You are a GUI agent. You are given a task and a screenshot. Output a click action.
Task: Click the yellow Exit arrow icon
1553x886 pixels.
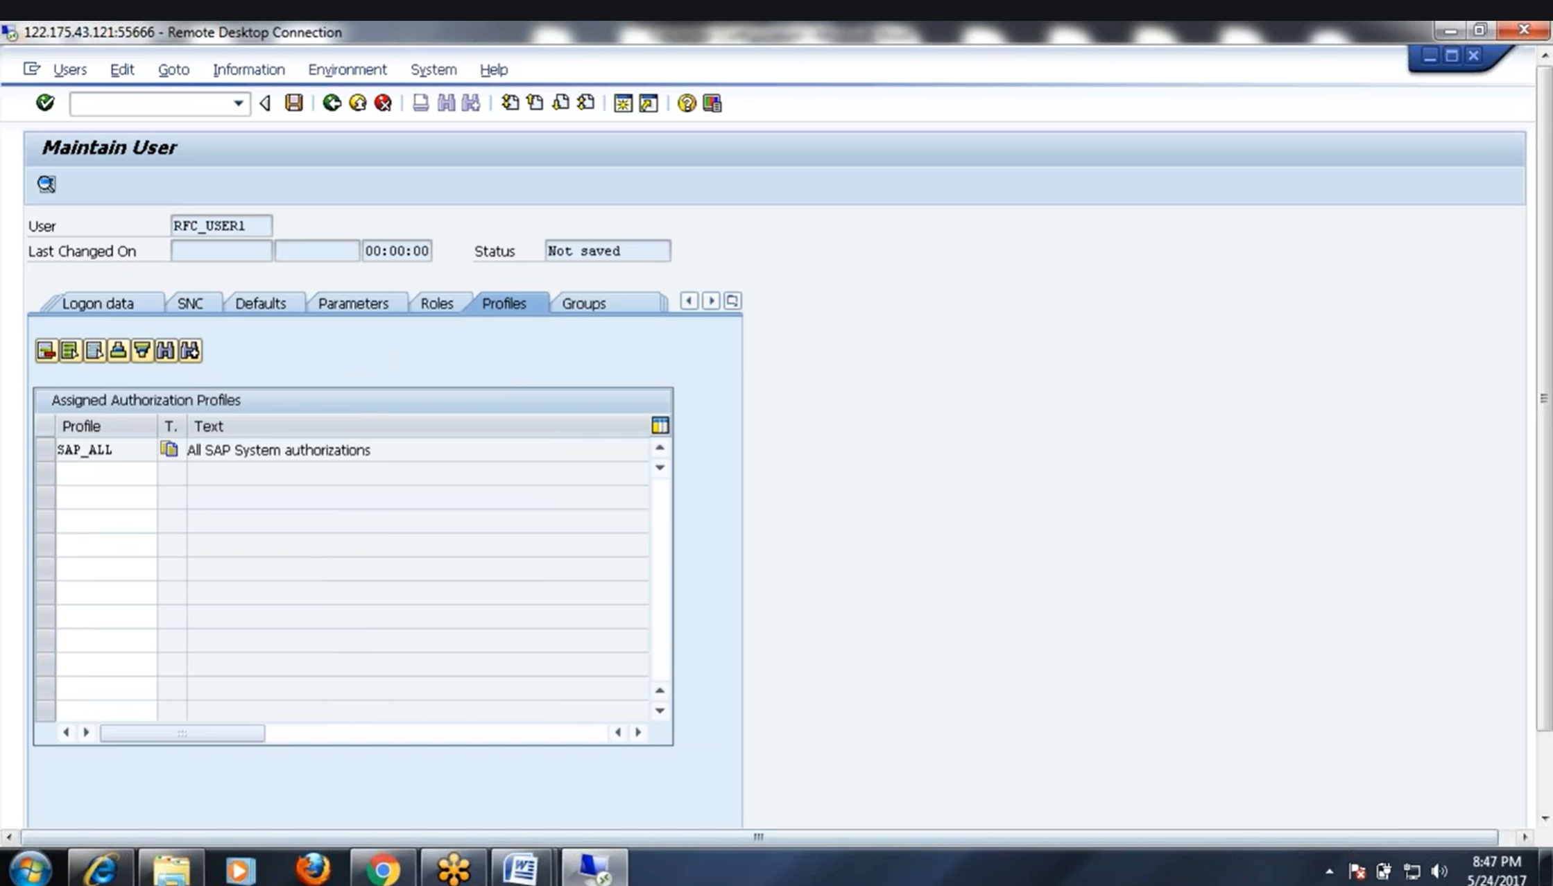[357, 103]
